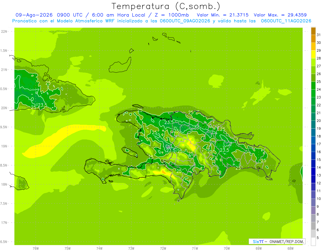Click the "74W" longitude label
Image resolution: width=326 pixels, height=252 pixels.
[99, 248]
